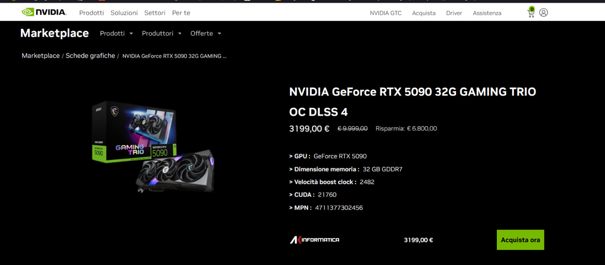Open the Settori menu item
605x265 pixels.
pyautogui.click(x=155, y=13)
